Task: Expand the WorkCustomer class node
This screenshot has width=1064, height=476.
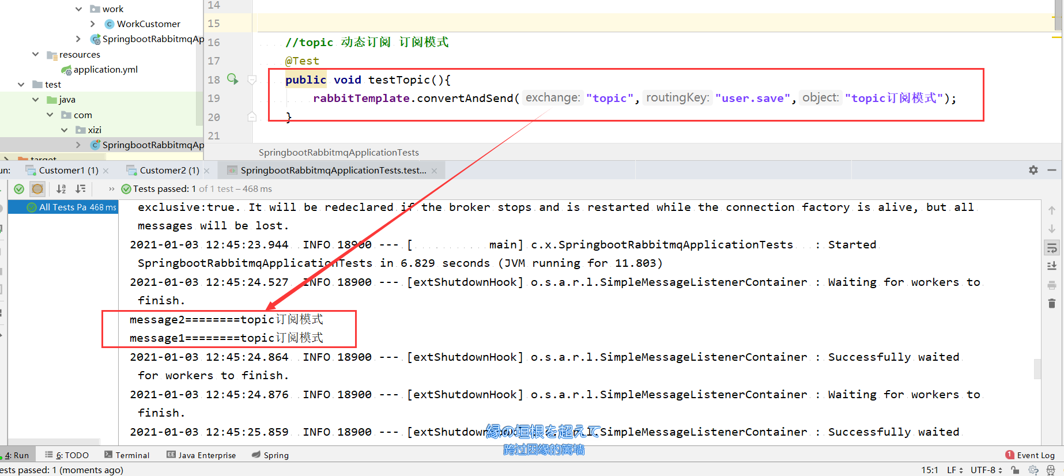Action: click(93, 24)
